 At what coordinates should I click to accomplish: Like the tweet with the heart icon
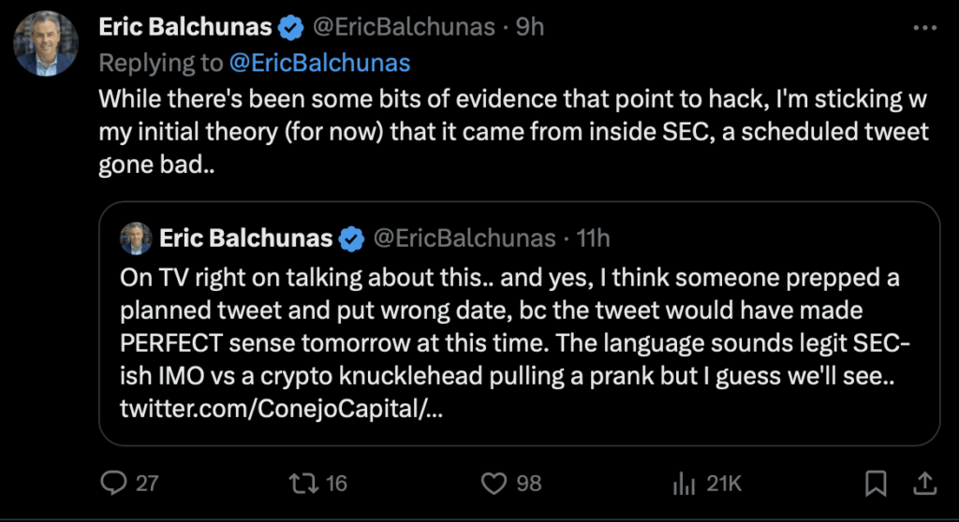tap(494, 483)
